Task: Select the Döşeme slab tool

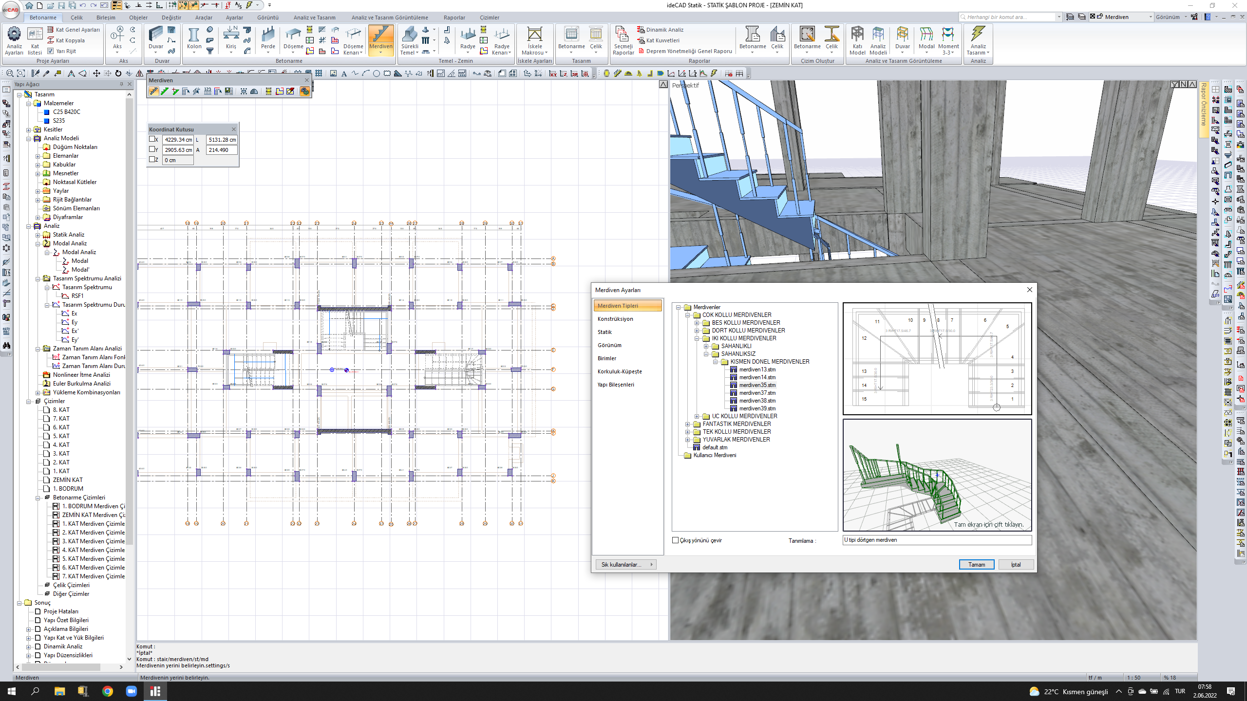Action: point(293,39)
